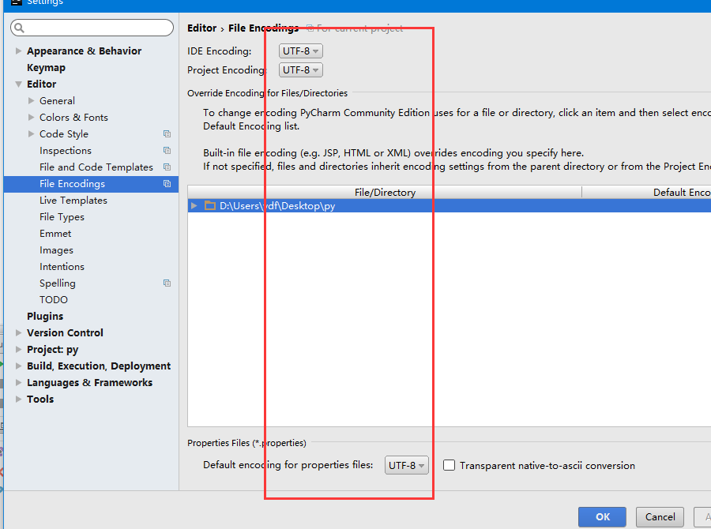Enable Transparent native-to-ascii conversion

point(449,466)
